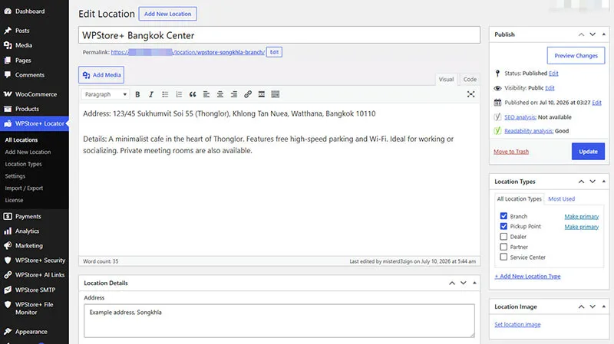Click Set location image link
The width and height of the screenshot is (614, 344).
[x=517, y=324]
